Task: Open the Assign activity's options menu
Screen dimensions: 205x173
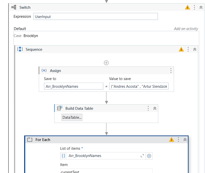Action: [x=171, y=70]
